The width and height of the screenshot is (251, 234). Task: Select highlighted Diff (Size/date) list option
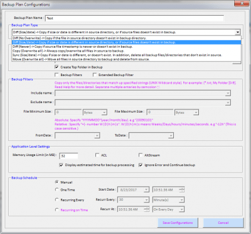(126, 42)
